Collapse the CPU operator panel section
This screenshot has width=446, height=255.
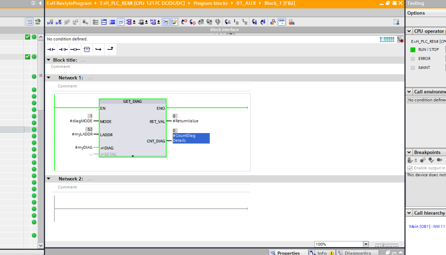[409, 31]
